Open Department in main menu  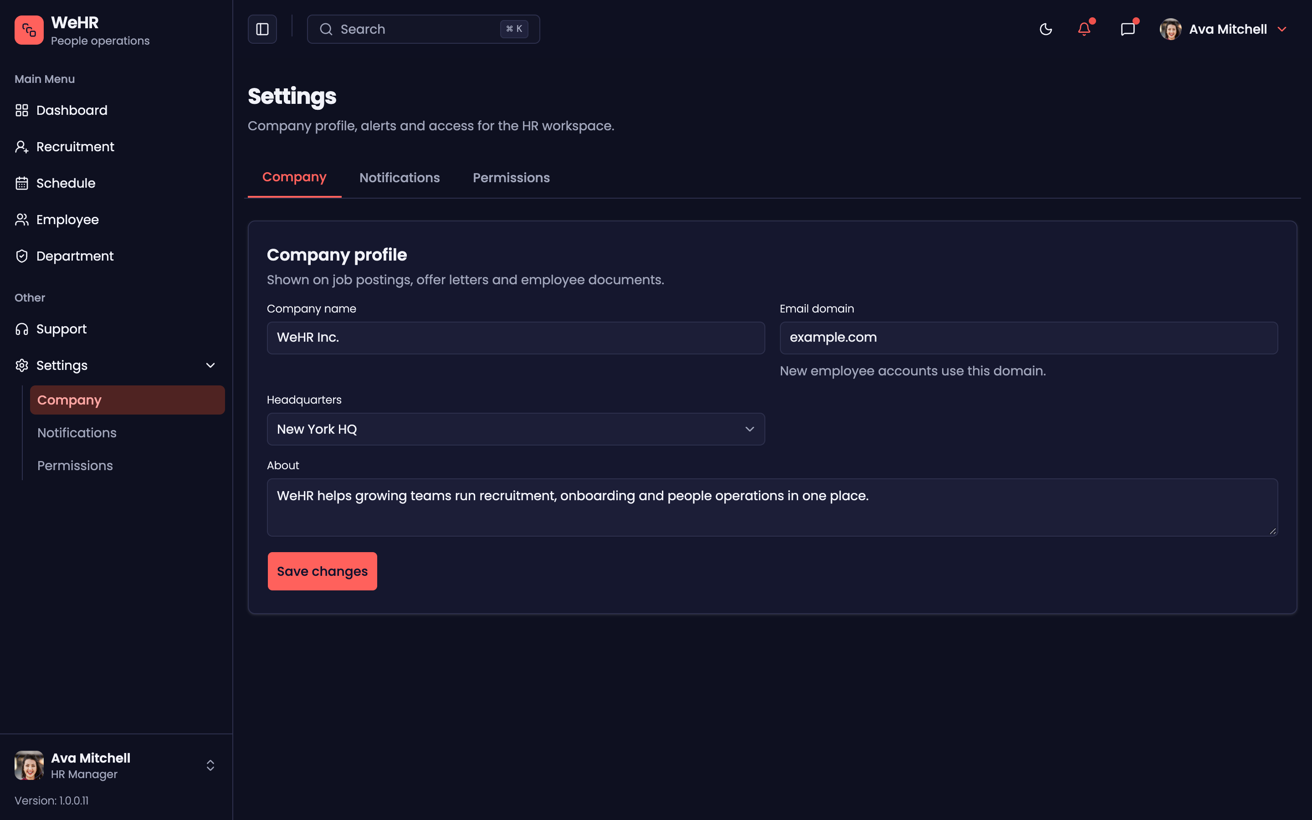117,256
